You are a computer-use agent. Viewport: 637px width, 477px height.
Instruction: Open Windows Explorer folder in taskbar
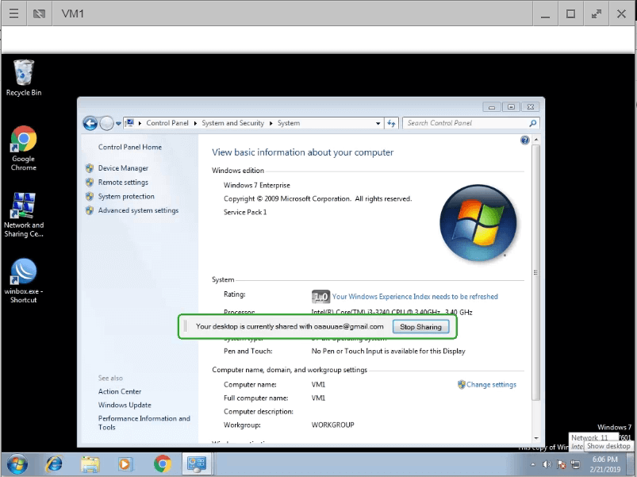(90, 464)
